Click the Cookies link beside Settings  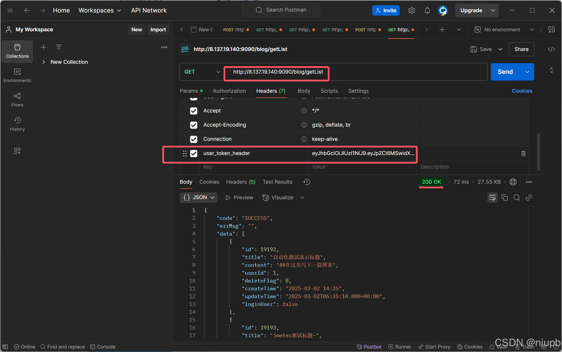[522, 91]
